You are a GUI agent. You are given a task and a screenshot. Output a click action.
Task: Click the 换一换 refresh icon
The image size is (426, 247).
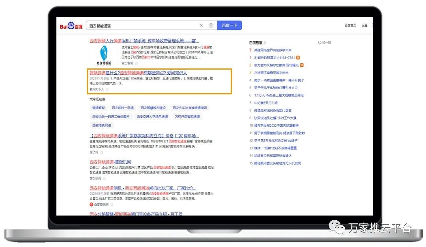(320, 42)
